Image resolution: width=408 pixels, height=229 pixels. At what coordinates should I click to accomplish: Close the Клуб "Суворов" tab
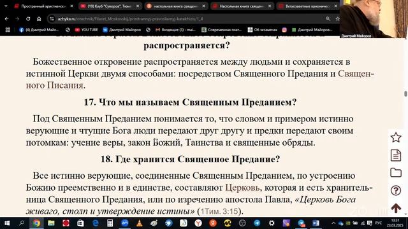click(138, 6)
